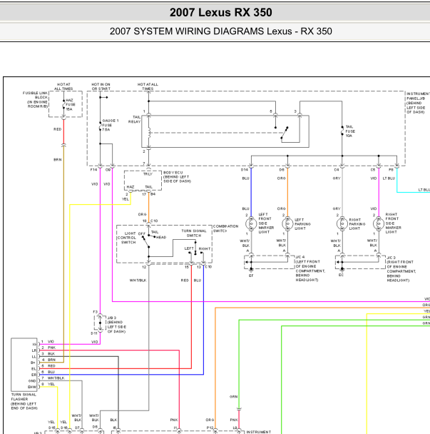This screenshot has width=430, height=434.
Task: Click the 'TURN SIGNAL FLASHER' label
Action: point(24,397)
